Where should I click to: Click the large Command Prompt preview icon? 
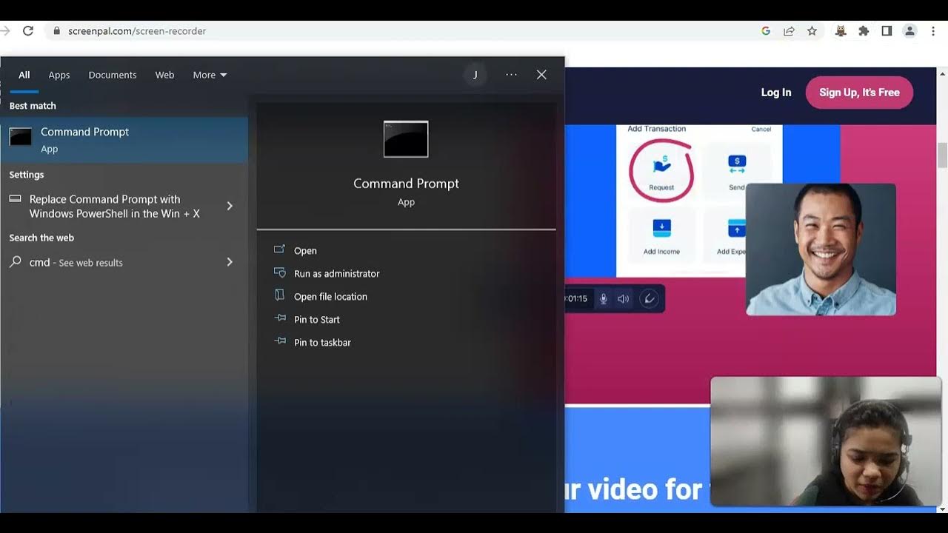(406, 139)
